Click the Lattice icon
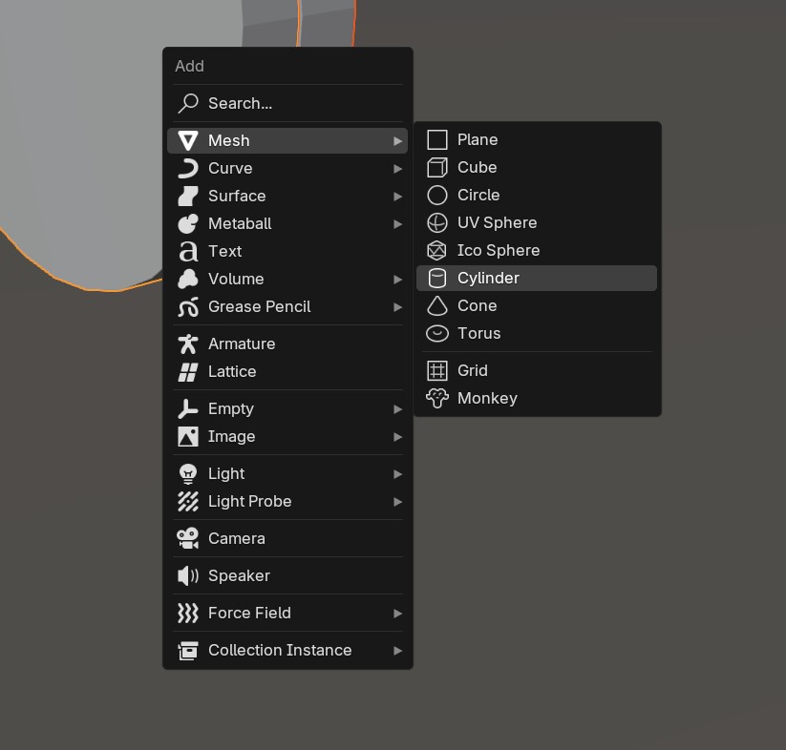The height and width of the screenshot is (750, 786). tap(188, 371)
